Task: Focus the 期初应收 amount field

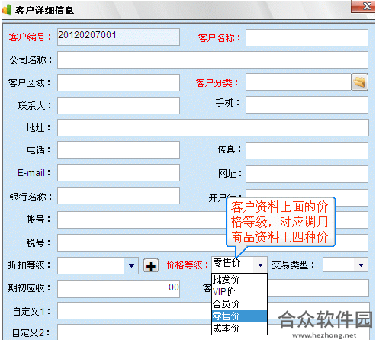Action: pos(118,289)
